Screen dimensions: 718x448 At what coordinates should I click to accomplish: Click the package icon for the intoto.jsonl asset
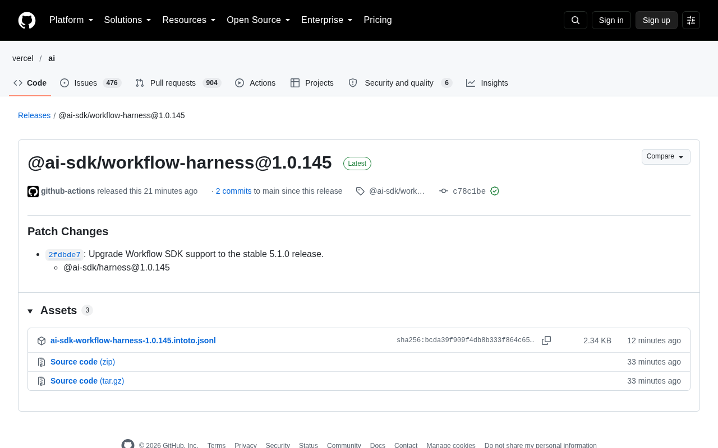pyautogui.click(x=42, y=340)
